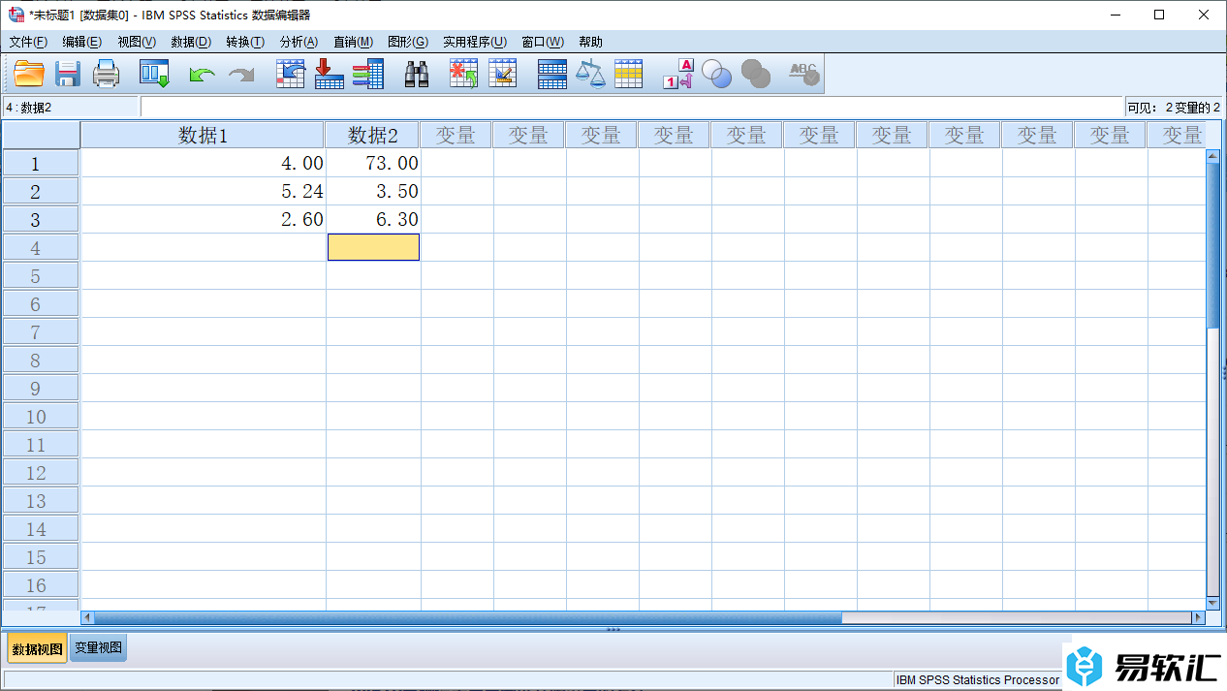Open the 视图(V) menu
1227x691 pixels.
[137, 42]
